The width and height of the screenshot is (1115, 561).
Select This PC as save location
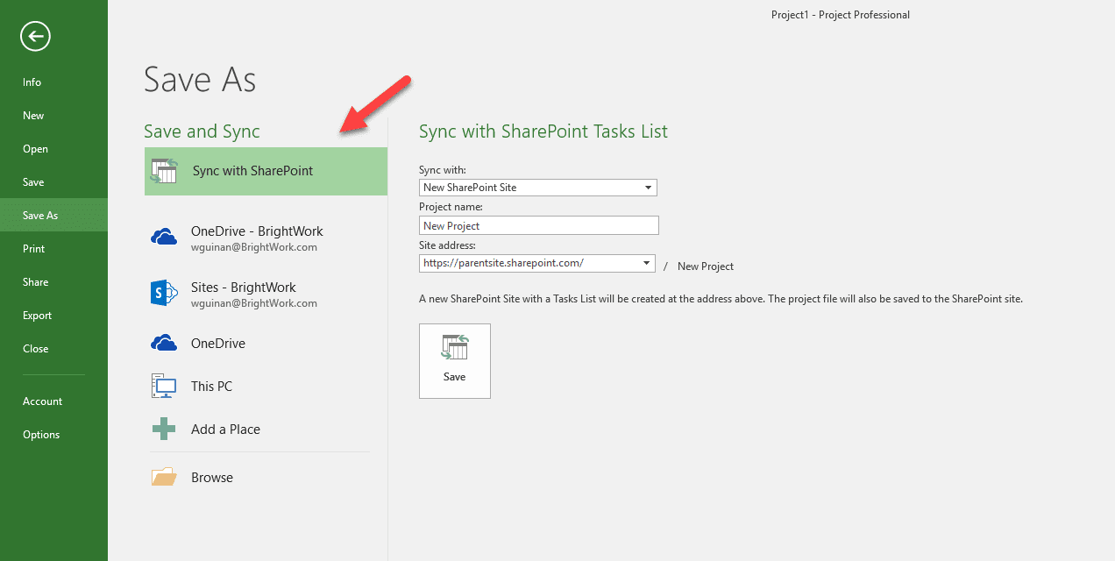(x=266, y=386)
